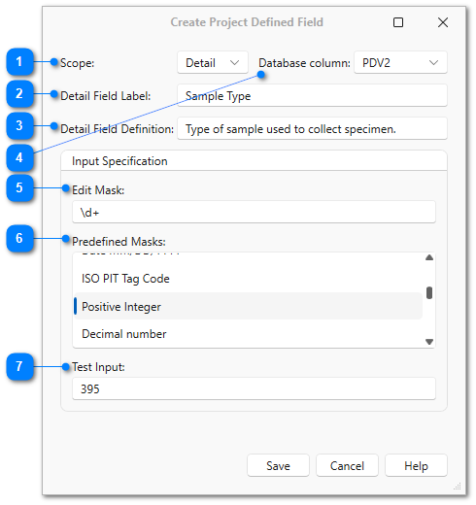Click annotation marker number 6

point(19,238)
